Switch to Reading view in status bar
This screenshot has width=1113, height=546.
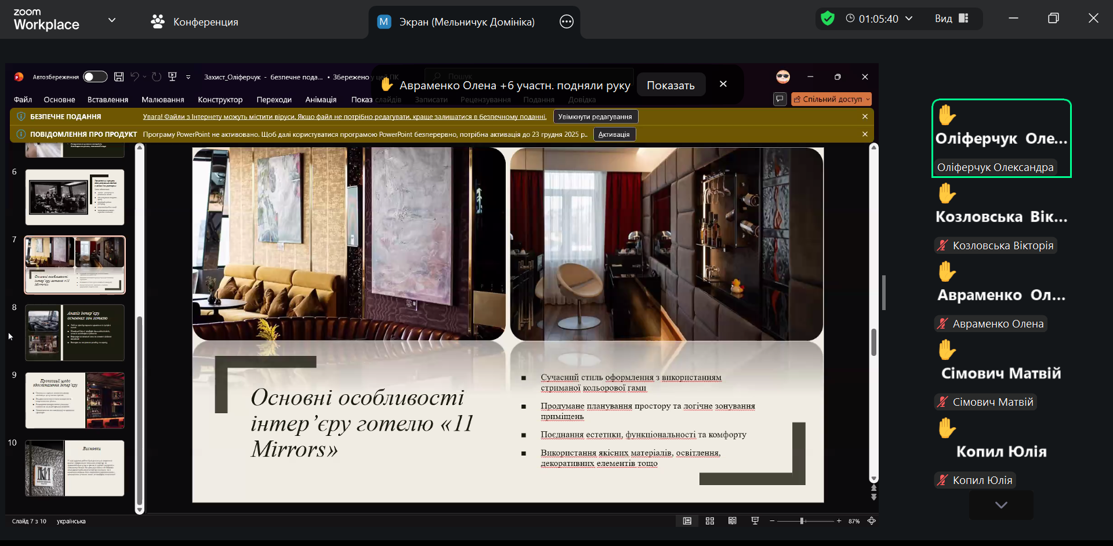(x=732, y=521)
